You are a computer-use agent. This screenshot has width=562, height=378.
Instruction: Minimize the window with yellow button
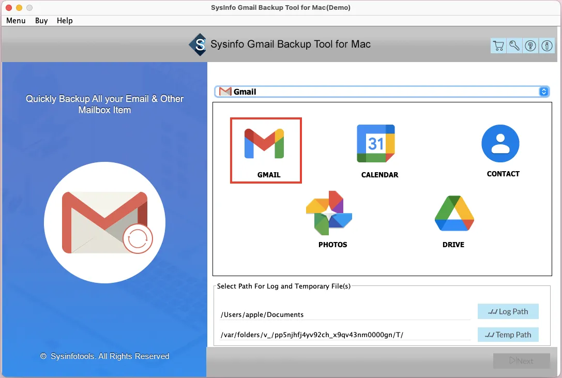(19, 8)
